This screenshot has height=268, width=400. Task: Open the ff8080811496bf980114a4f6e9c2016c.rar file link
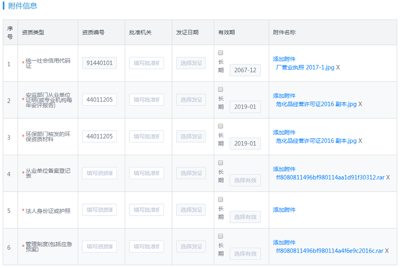[329, 251]
